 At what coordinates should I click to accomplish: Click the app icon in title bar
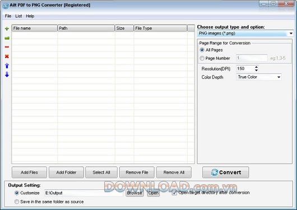(6, 6)
